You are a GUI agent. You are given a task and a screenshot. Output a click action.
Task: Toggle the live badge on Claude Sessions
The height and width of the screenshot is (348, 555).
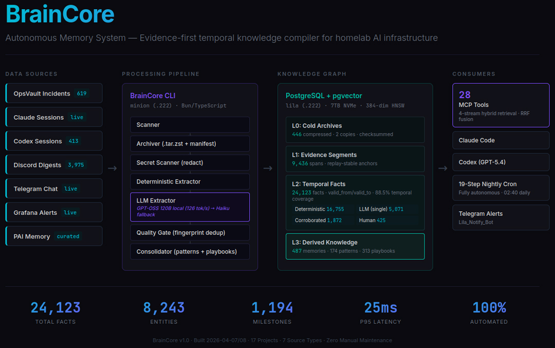[x=77, y=117]
